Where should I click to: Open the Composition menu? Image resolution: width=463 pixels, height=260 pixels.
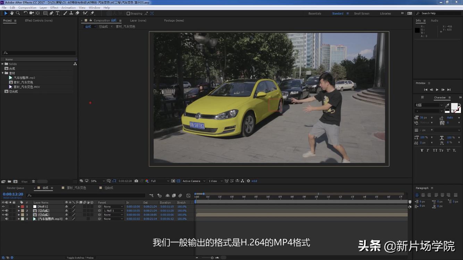tap(27, 7)
